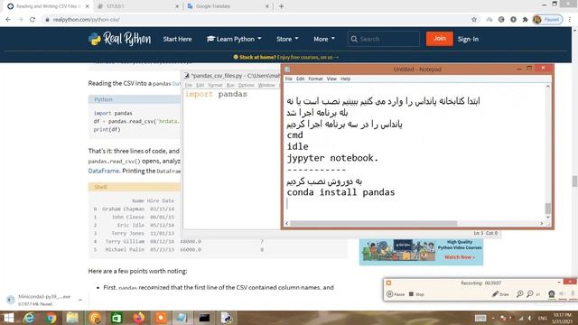The height and width of the screenshot is (325, 578).
Task: Open the Notepad File menu
Action: tap(289, 79)
